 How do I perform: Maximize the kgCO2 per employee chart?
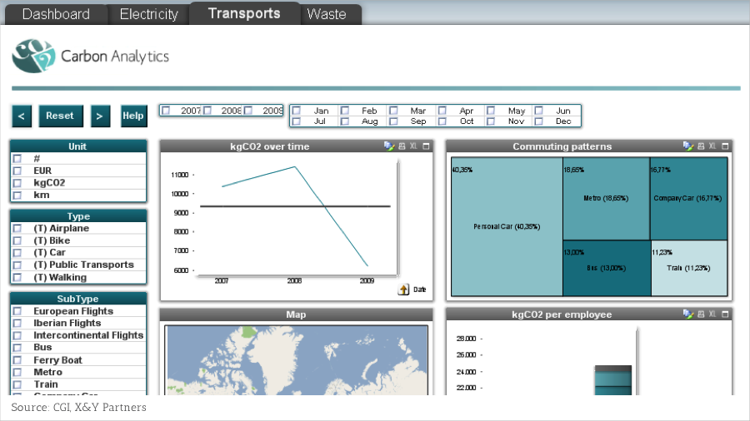[724, 315]
